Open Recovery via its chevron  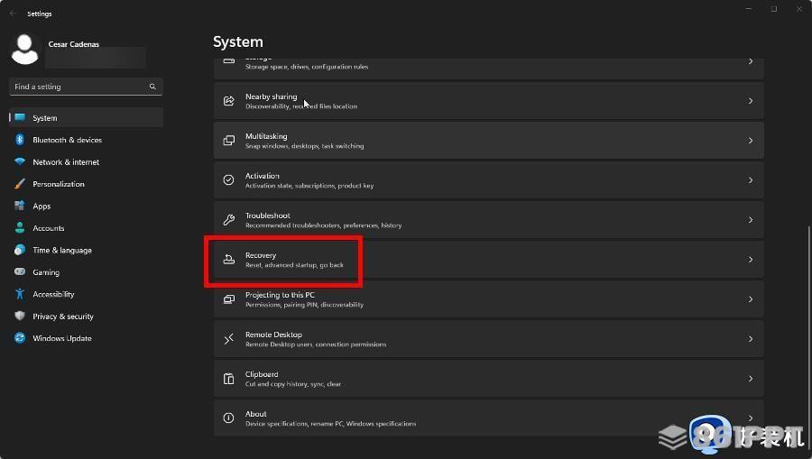(751, 260)
